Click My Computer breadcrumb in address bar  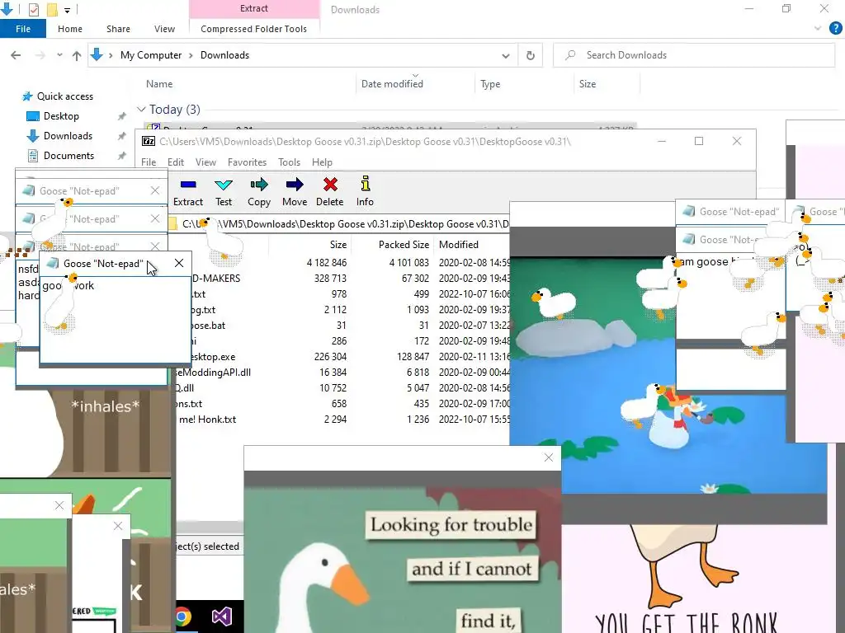(151, 55)
